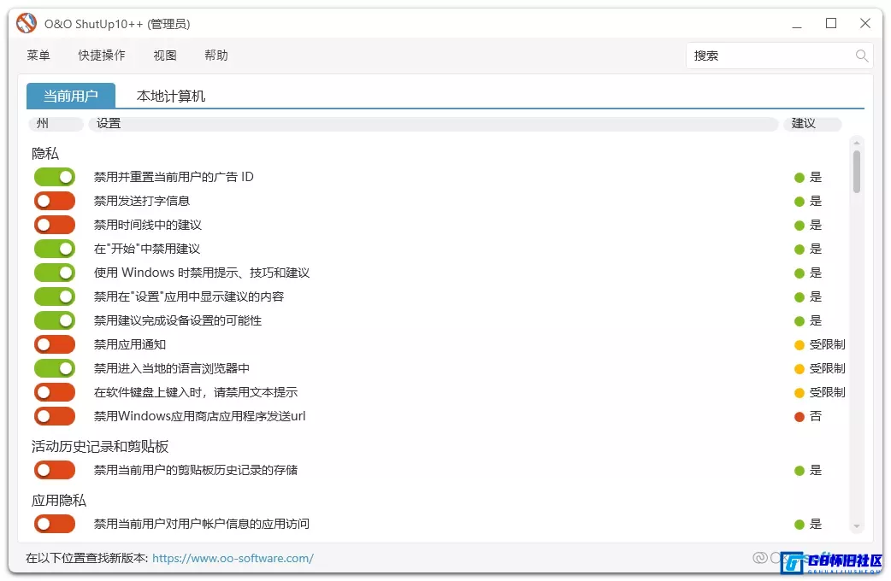This screenshot has width=891, height=581.
Task: Open the 菜单 menu
Action: (x=38, y=55)
